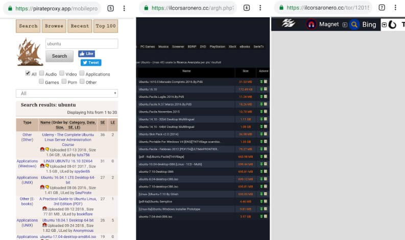Click the Pirate Bay ship logo
The image size is (405, 240).
(30, 51)
